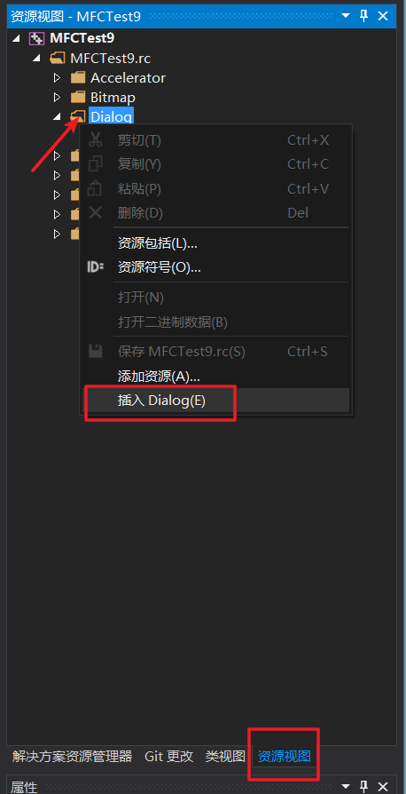The image size is (406, 794).
Task: Open Resource View window options dropdown arrow
Action: 346,16
